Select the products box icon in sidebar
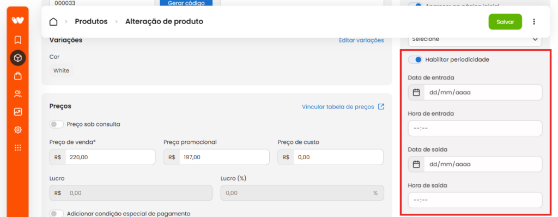 18,58
